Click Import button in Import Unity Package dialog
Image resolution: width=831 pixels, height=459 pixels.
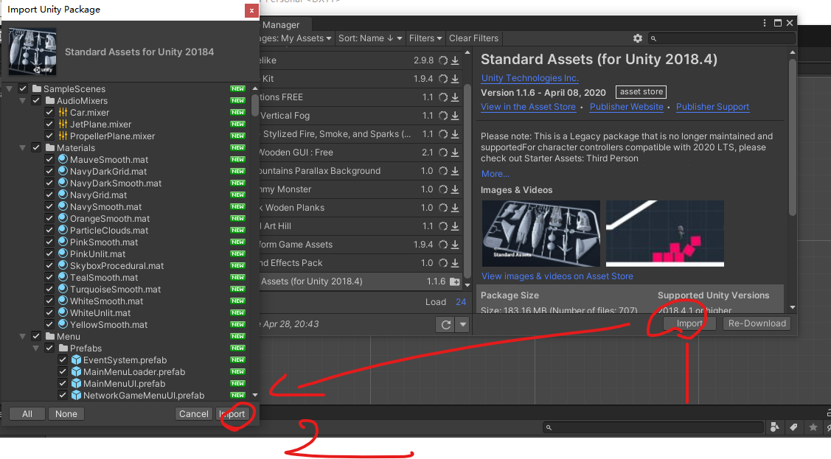[233, 414]
